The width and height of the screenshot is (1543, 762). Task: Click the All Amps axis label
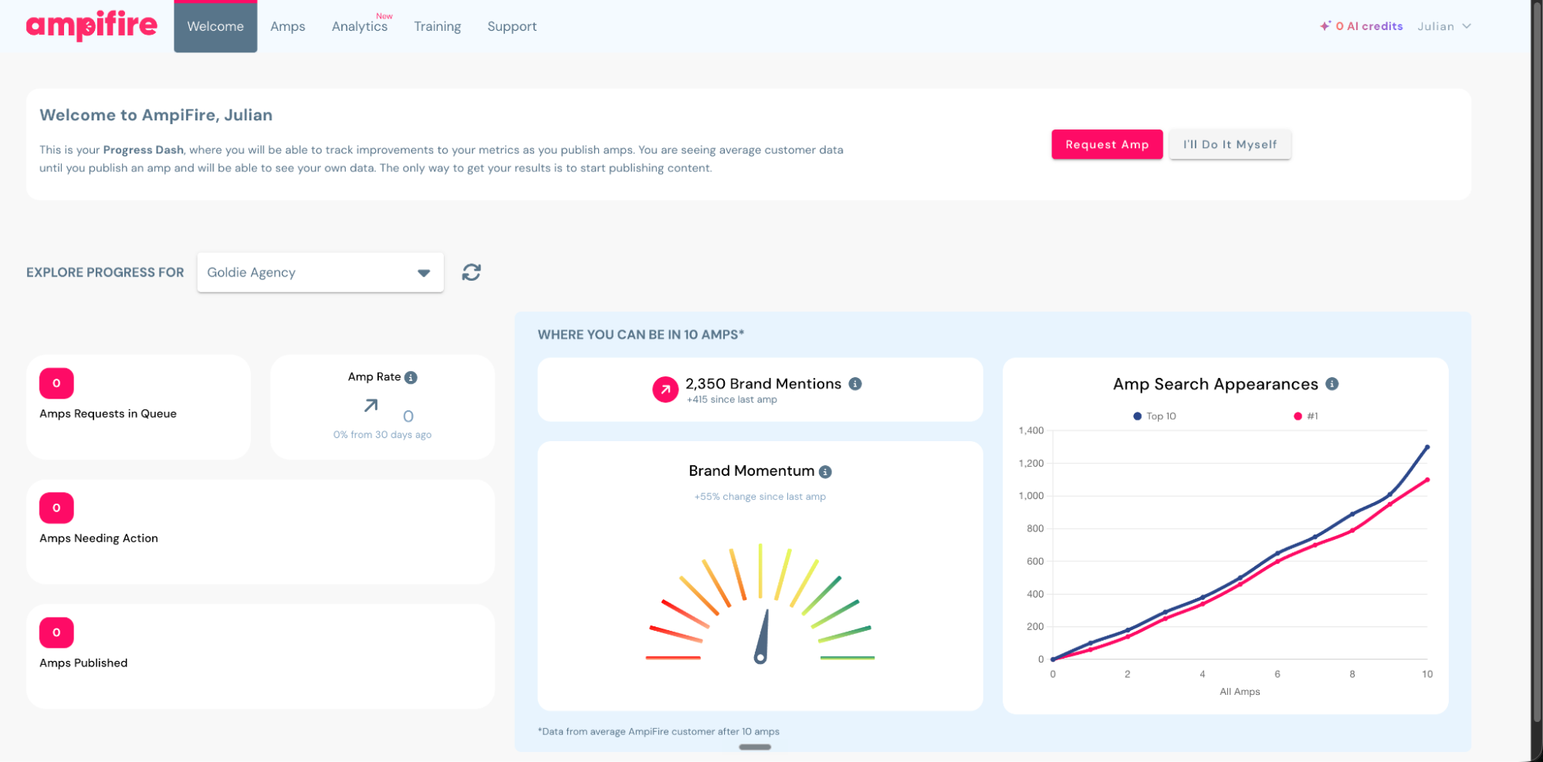pyautogui.click(x=1240, y=692)
